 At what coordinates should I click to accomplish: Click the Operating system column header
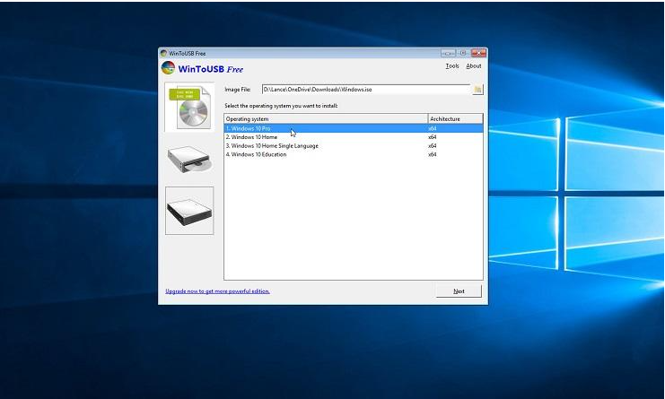tap(325, 118)
